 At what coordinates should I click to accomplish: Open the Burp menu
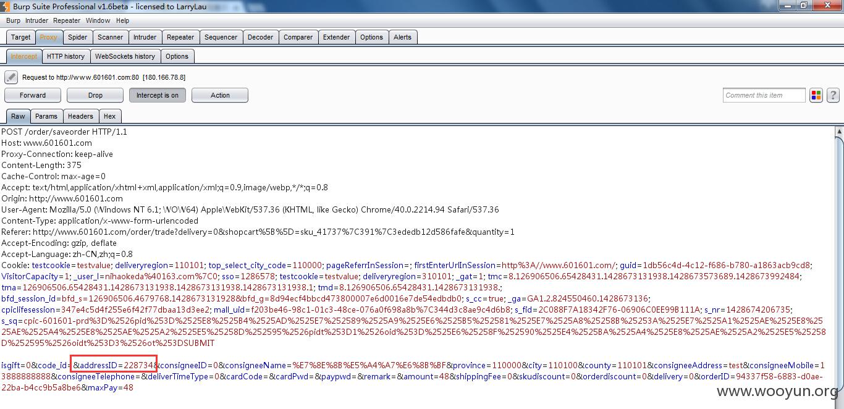pyautogui.click(x=13, y=20)
